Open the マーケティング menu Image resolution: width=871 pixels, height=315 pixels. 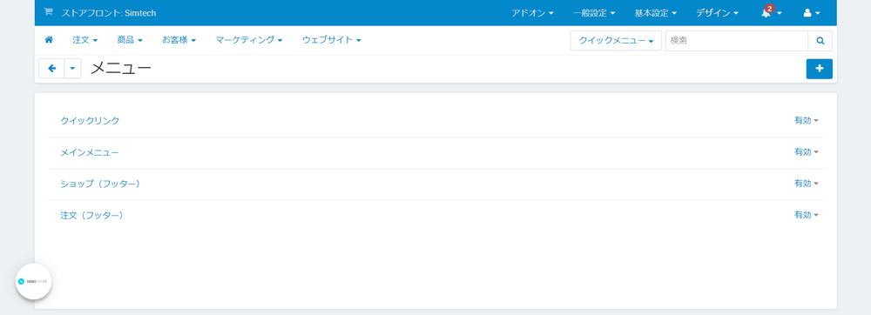249,40
